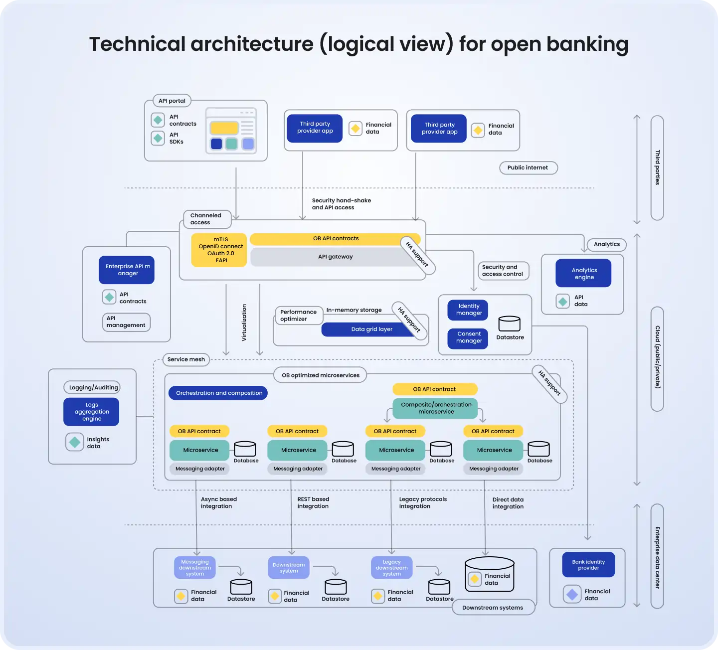Click the Database cylinder beside the second Microservice
The width and height of the screenshot is (718, 650).
(343, 449)
